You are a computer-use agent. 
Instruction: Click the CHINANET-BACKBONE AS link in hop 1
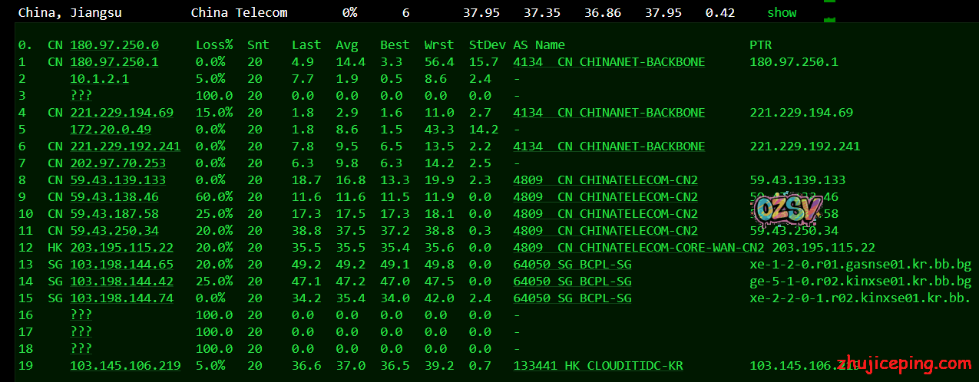pos(609,62)
